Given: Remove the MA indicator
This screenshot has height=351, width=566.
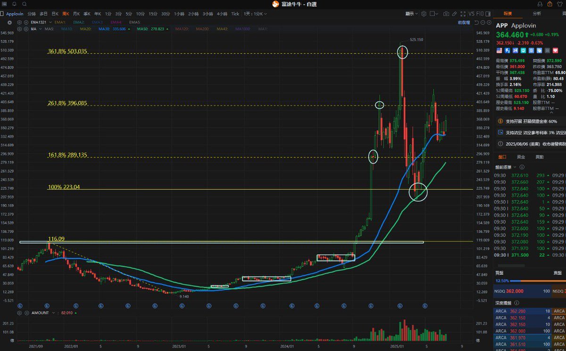Looking at the screenshot, I should [x=26, y=29].
